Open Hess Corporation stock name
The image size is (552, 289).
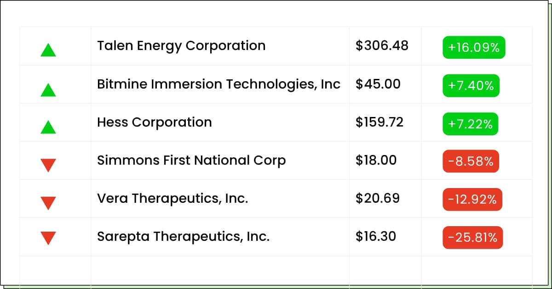155,122
